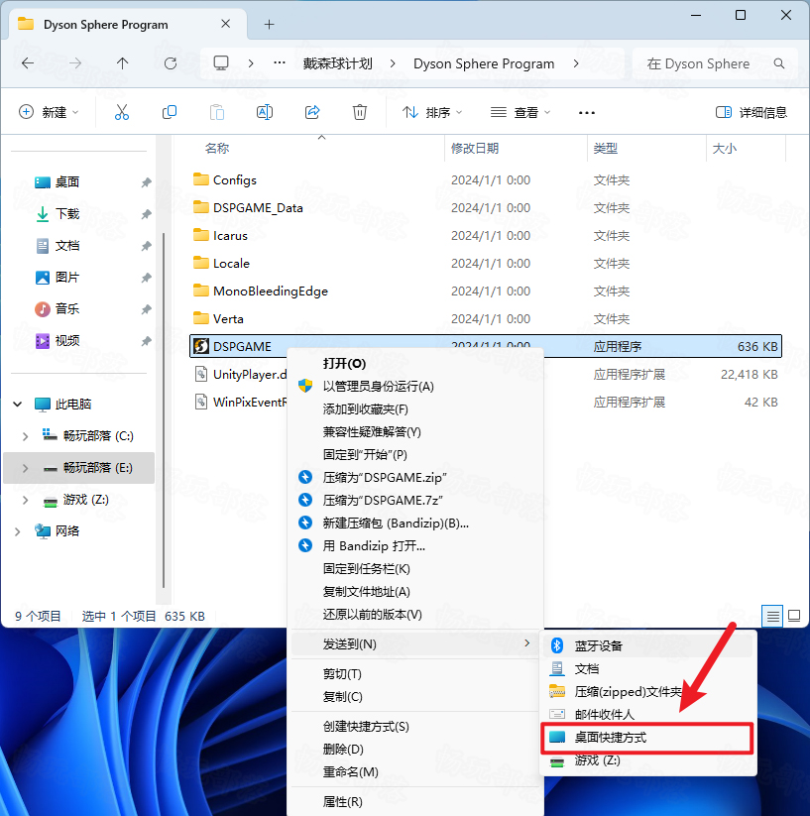Click the Paste clipboard icon
Screen dimensions: 810x816
pyautogui.click(x=217, y=112)
